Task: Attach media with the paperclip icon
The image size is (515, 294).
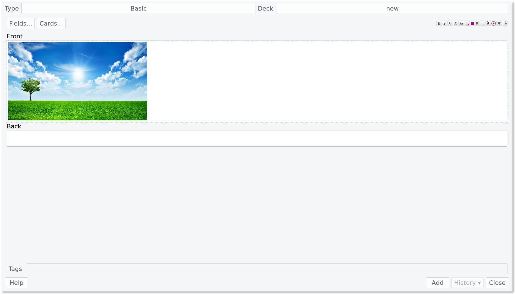Action: click(x=488, y=24)
